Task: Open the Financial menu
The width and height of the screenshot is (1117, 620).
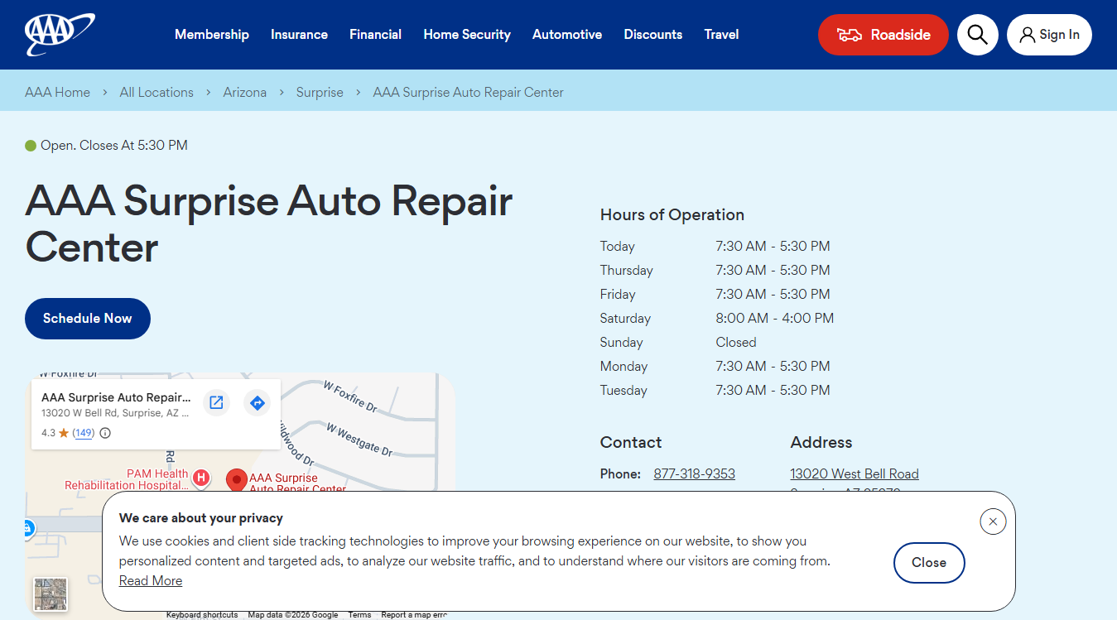Action: tap(375, 35)
